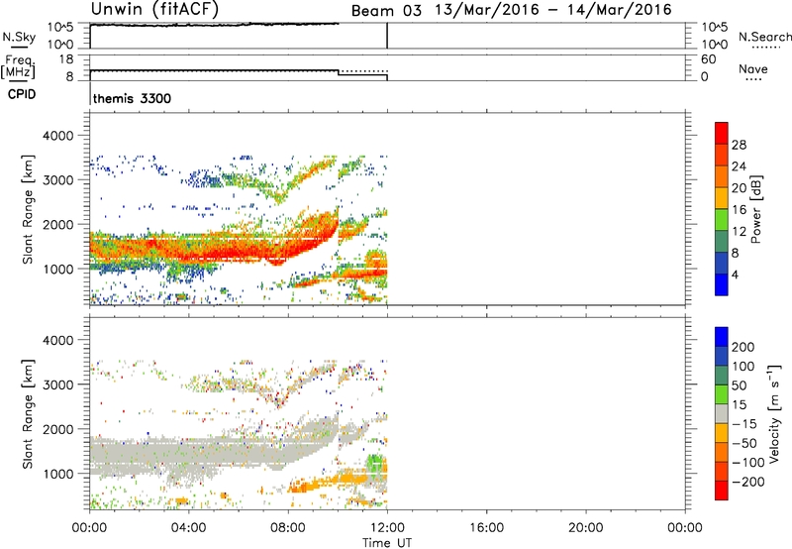Click the 20:00 time axis tick label

coord(586,528)
